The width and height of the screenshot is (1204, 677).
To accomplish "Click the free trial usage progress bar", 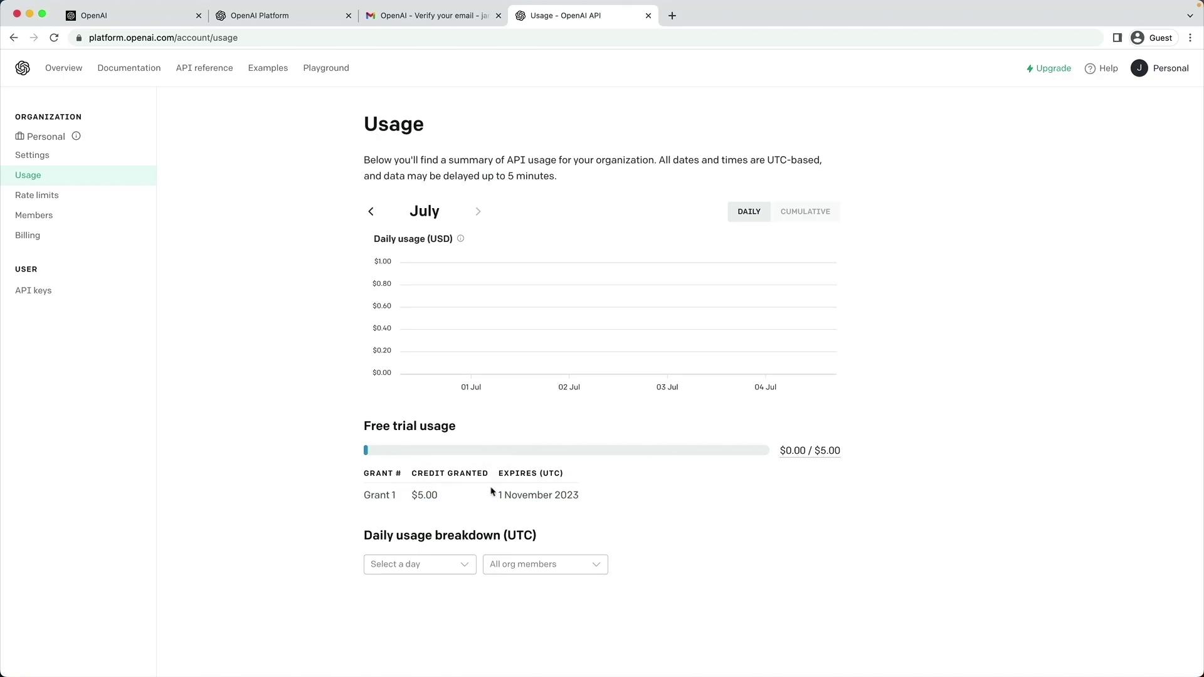I will click(566, 450).
